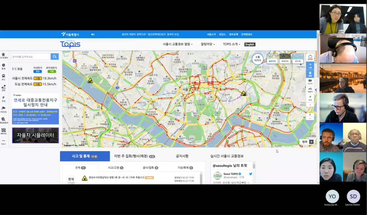Viewport: 367px width, 215px height.
Task: Zoom in the map with plus button
Action: 310,115
